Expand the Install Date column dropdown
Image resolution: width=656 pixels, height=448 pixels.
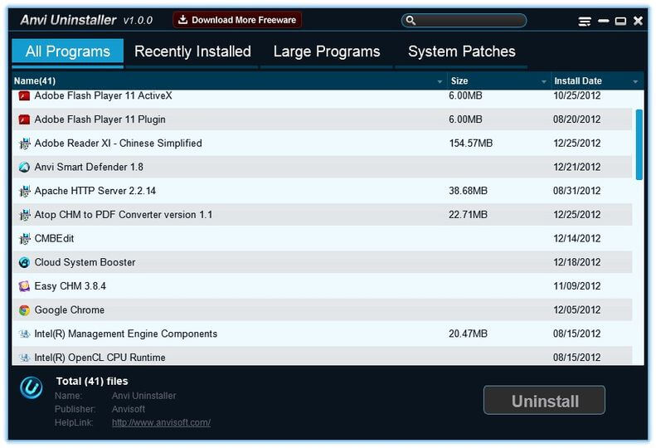click(x=635, y=81)
